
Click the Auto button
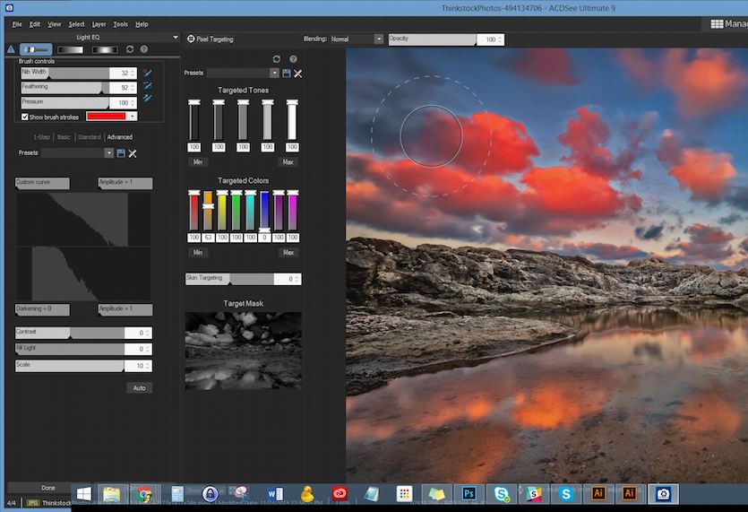pyautogui.click(x=139, y=388)
